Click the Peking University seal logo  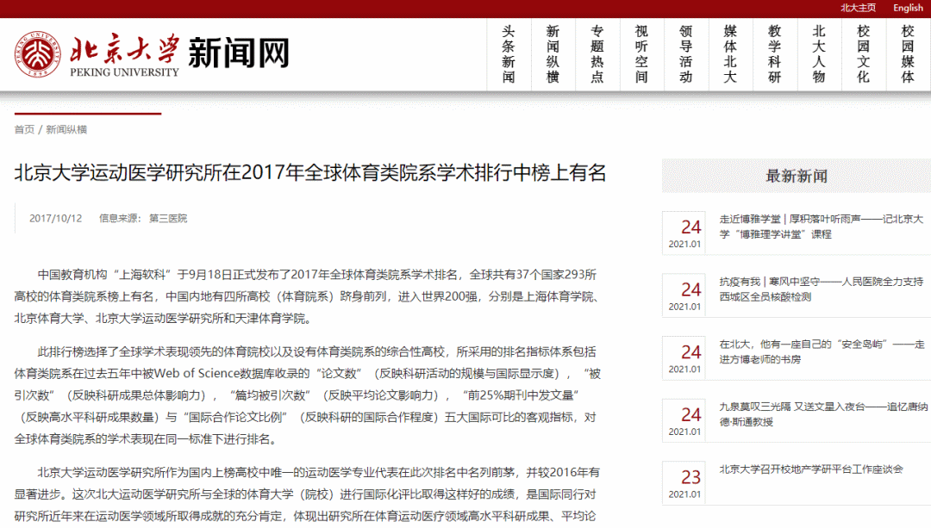pos(37,54)
